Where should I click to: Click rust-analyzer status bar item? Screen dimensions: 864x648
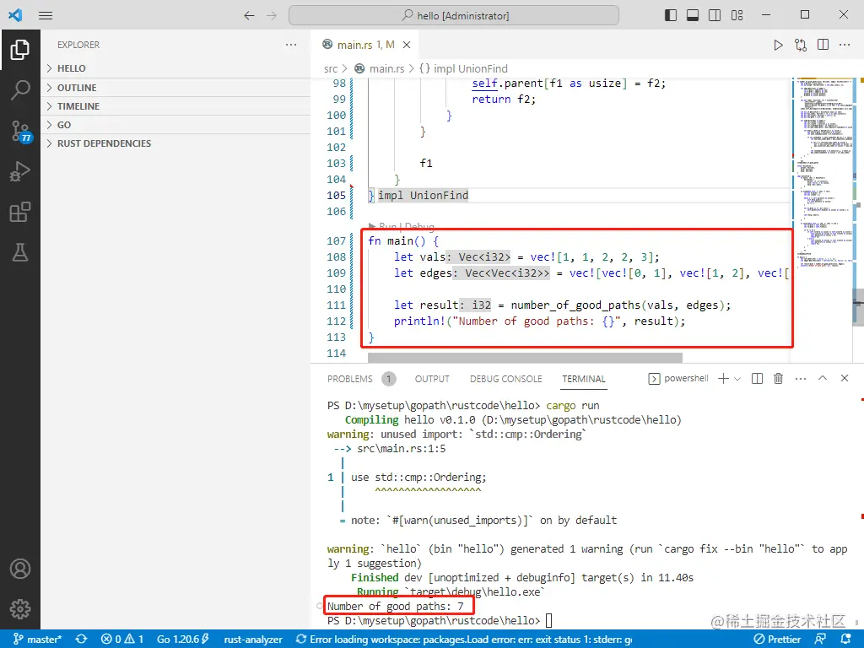click(x=253, y=640)
